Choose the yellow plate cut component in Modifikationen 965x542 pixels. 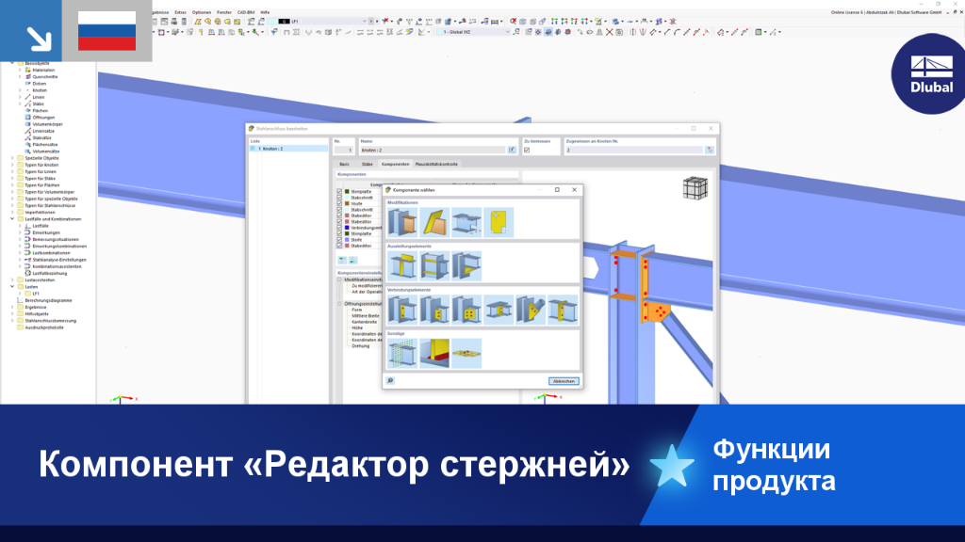(434, 222)
